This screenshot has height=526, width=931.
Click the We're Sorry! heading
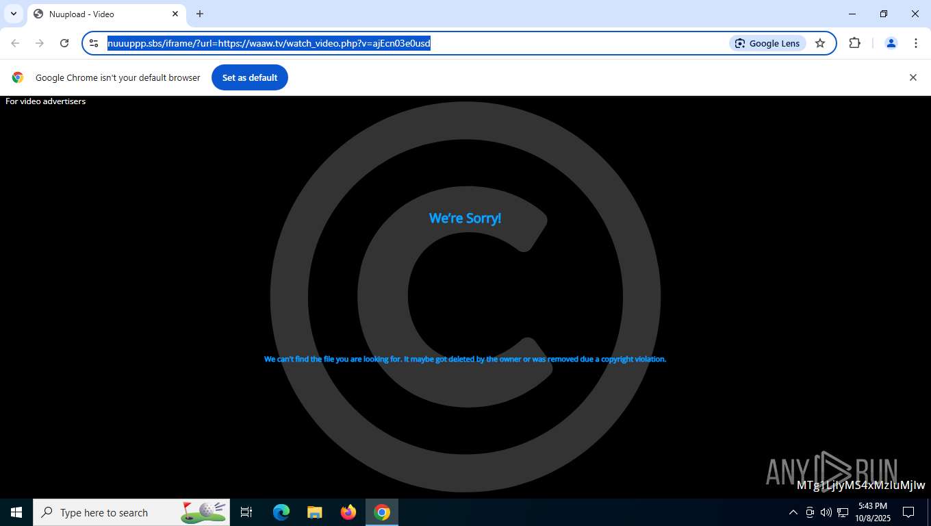tap(465, 218)
